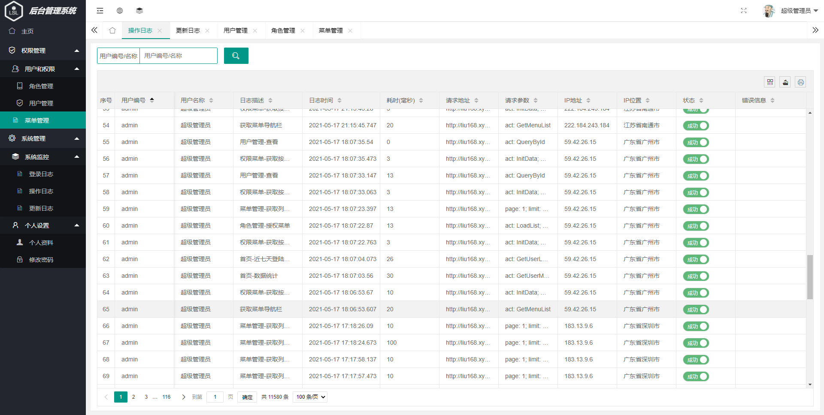Open the column settings grid icon

point(770,82)
